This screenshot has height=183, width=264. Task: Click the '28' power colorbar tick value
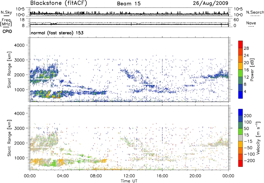[x=246, y=48]
